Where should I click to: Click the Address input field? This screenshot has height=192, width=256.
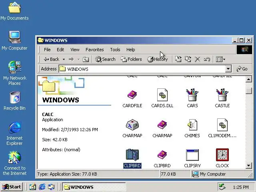(142, 69)
